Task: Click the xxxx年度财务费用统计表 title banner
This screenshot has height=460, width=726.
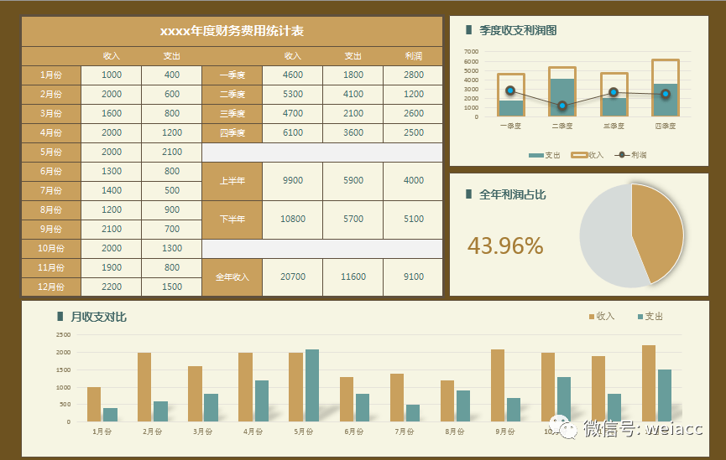Action: click(232, 32)
